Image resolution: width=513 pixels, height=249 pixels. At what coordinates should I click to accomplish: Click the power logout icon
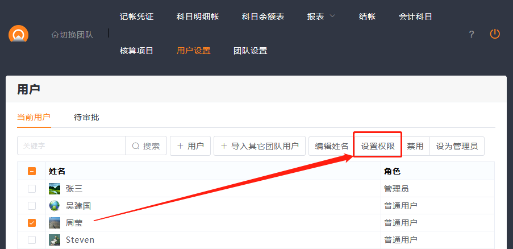tap(495, 34)
